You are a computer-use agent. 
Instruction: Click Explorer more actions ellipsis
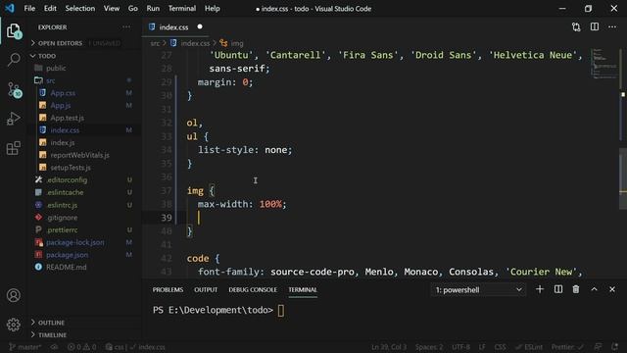tap(126, 27)
